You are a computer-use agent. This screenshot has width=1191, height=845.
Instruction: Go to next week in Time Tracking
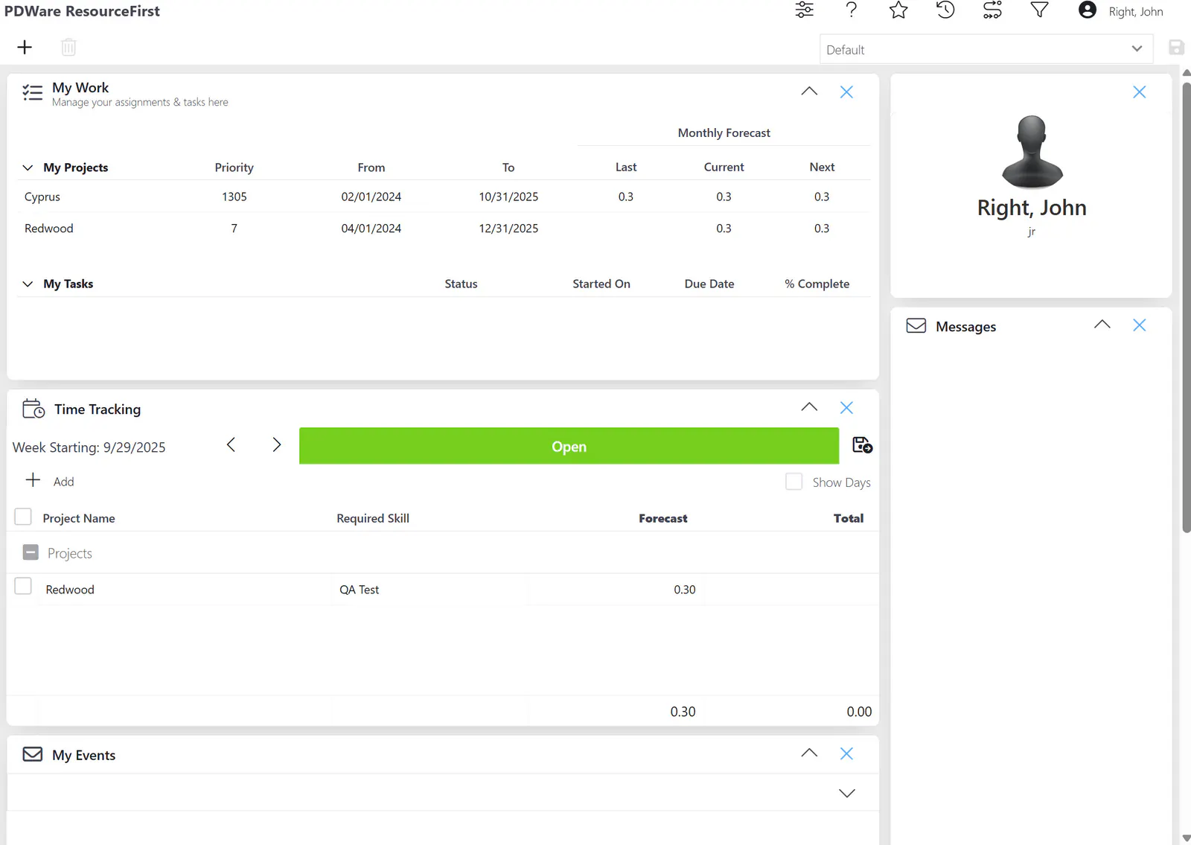coord(277,445)
